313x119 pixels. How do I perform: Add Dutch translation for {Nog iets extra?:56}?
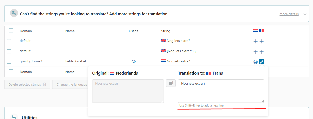255,52
